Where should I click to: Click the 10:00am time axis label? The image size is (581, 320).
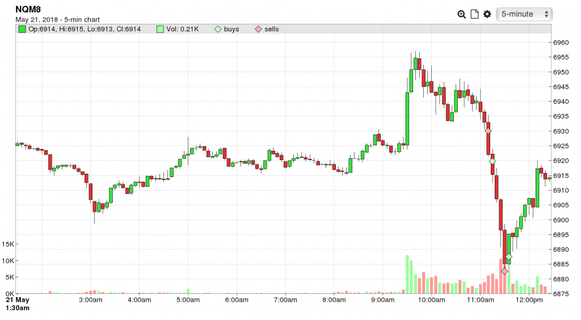431,300
